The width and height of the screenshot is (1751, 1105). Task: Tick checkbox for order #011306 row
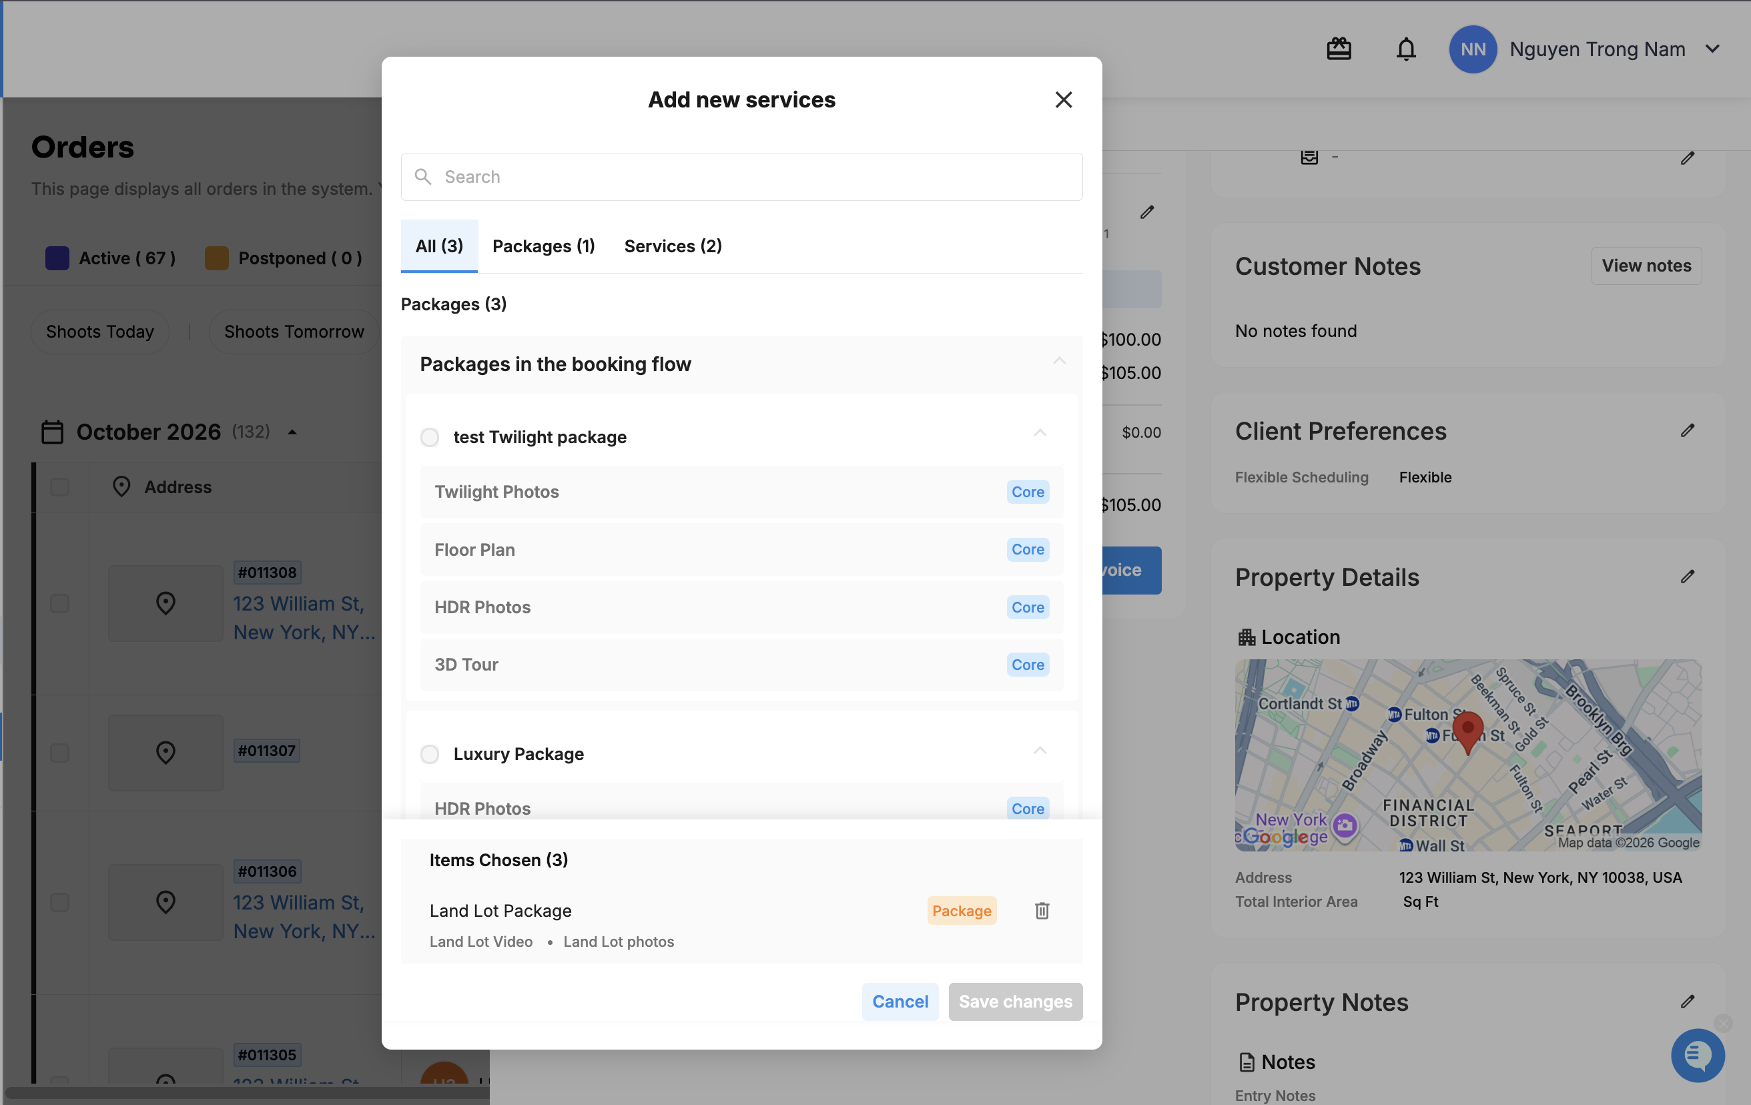click(x=59, y=902)
